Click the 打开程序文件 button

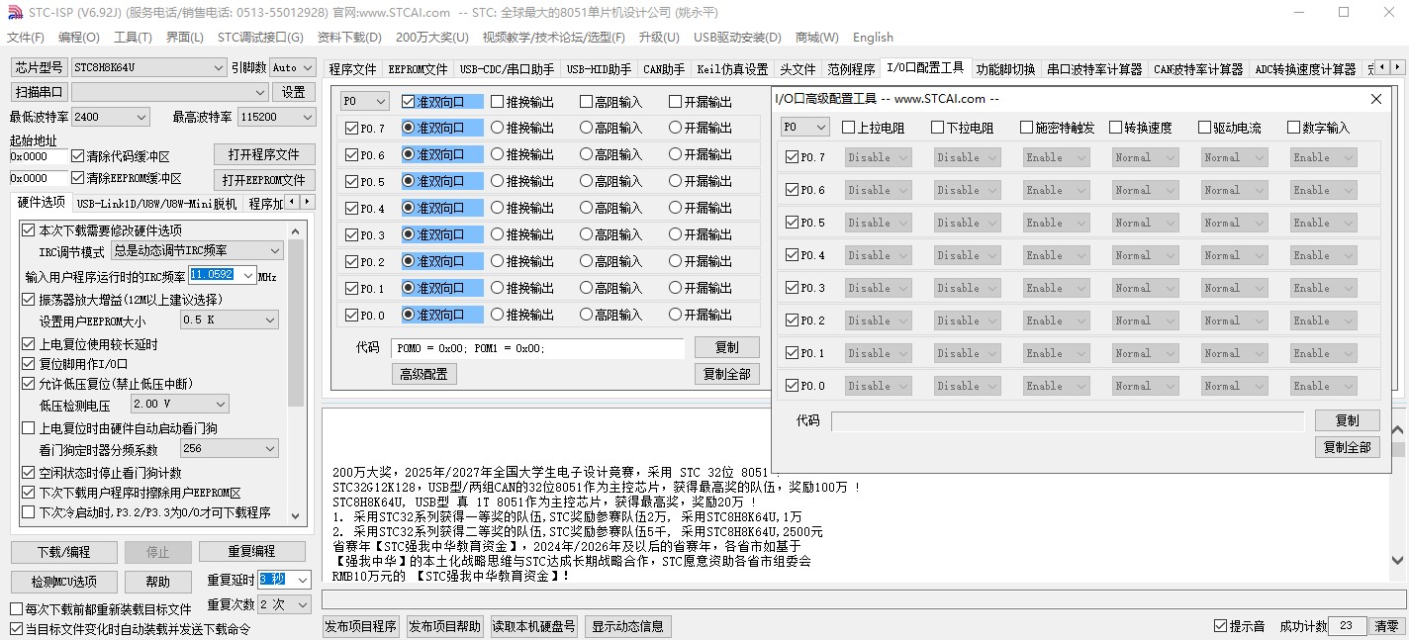(264, 155)
